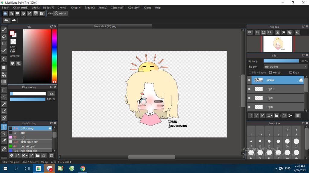Select the Select Eraser tool
The width and height of the screenshot is (309, 173).
point(4,118)
